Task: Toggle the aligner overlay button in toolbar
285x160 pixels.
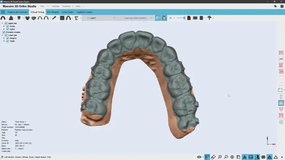Action: click(158, 18)
